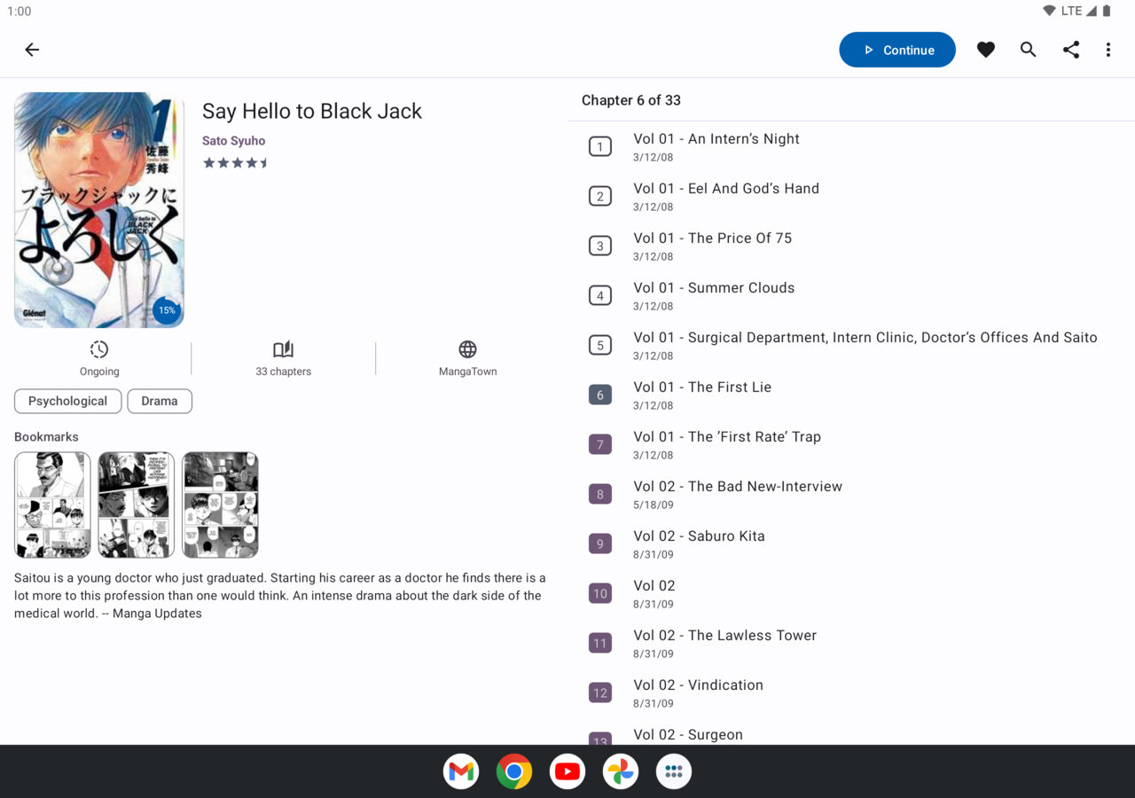Image resolution: width=1135 pixels, height=798 pixels.
Task: Open search with the magnifier icon
Action: point(1028,50)
